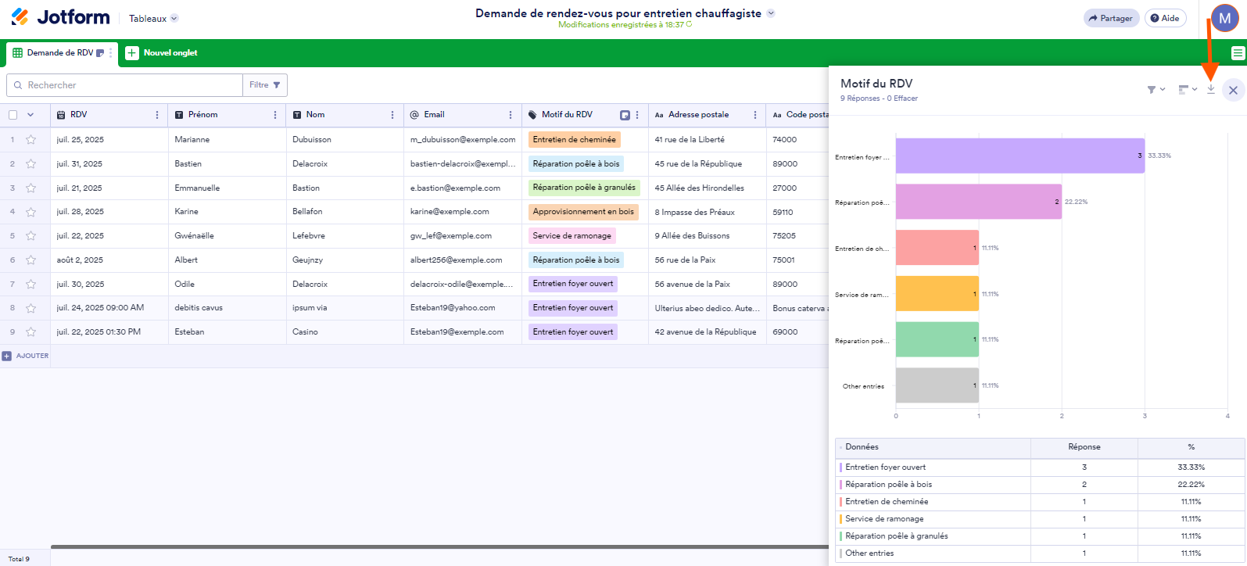Open the chart filter icon menu
The height and width of the screenshot is (566, 1247).
click(x=1156, y=90)
